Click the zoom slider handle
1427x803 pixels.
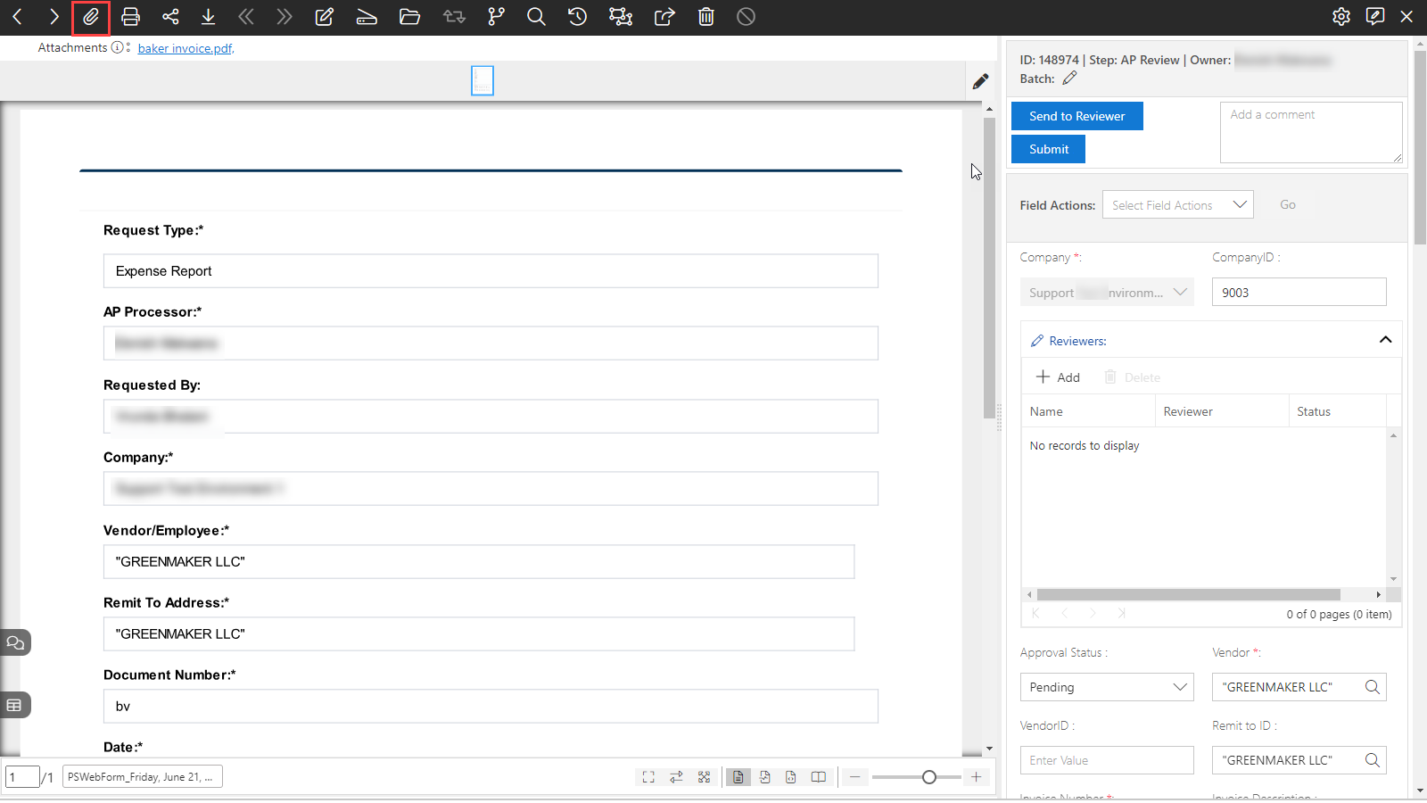click(929, 777)
